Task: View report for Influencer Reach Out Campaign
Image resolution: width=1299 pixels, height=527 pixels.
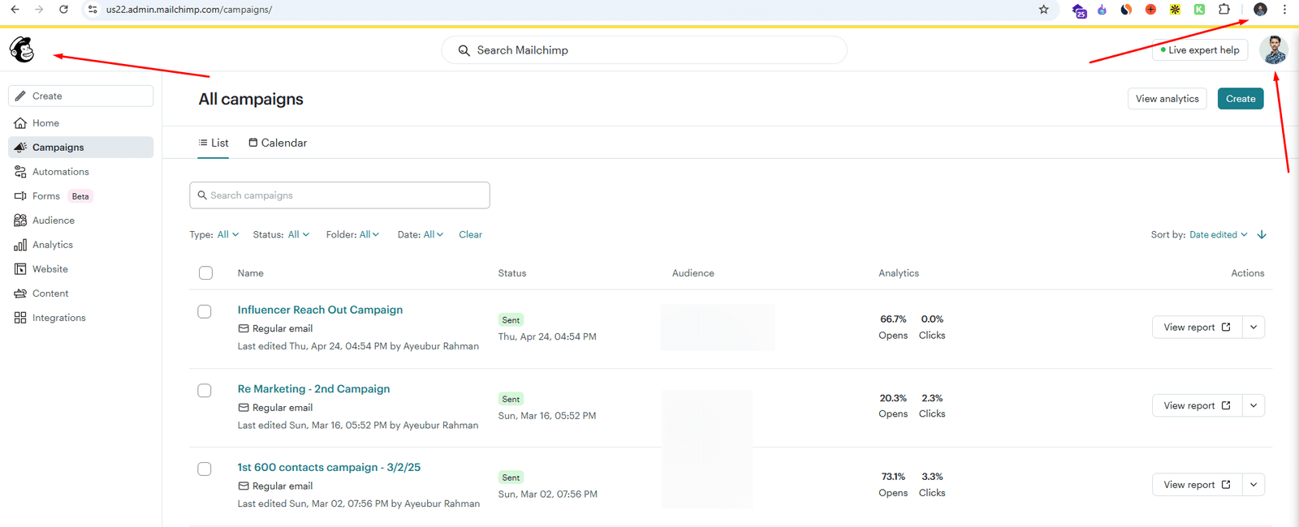Action: point(1197,328)
